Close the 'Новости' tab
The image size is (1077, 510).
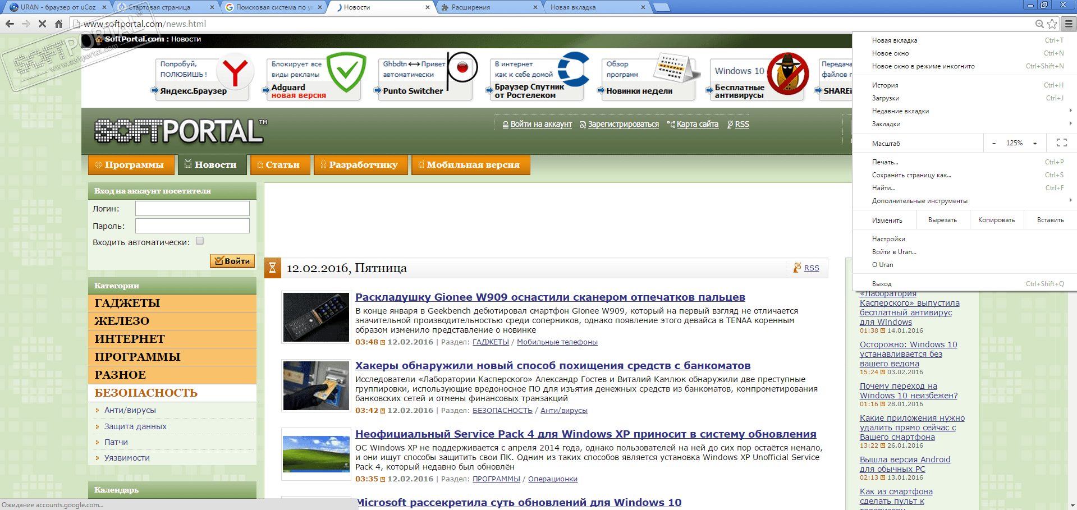point(428,7)
